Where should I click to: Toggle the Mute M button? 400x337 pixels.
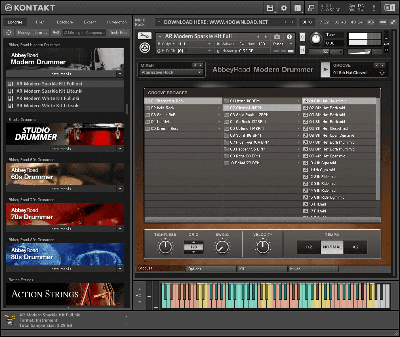tap(302, 50)
